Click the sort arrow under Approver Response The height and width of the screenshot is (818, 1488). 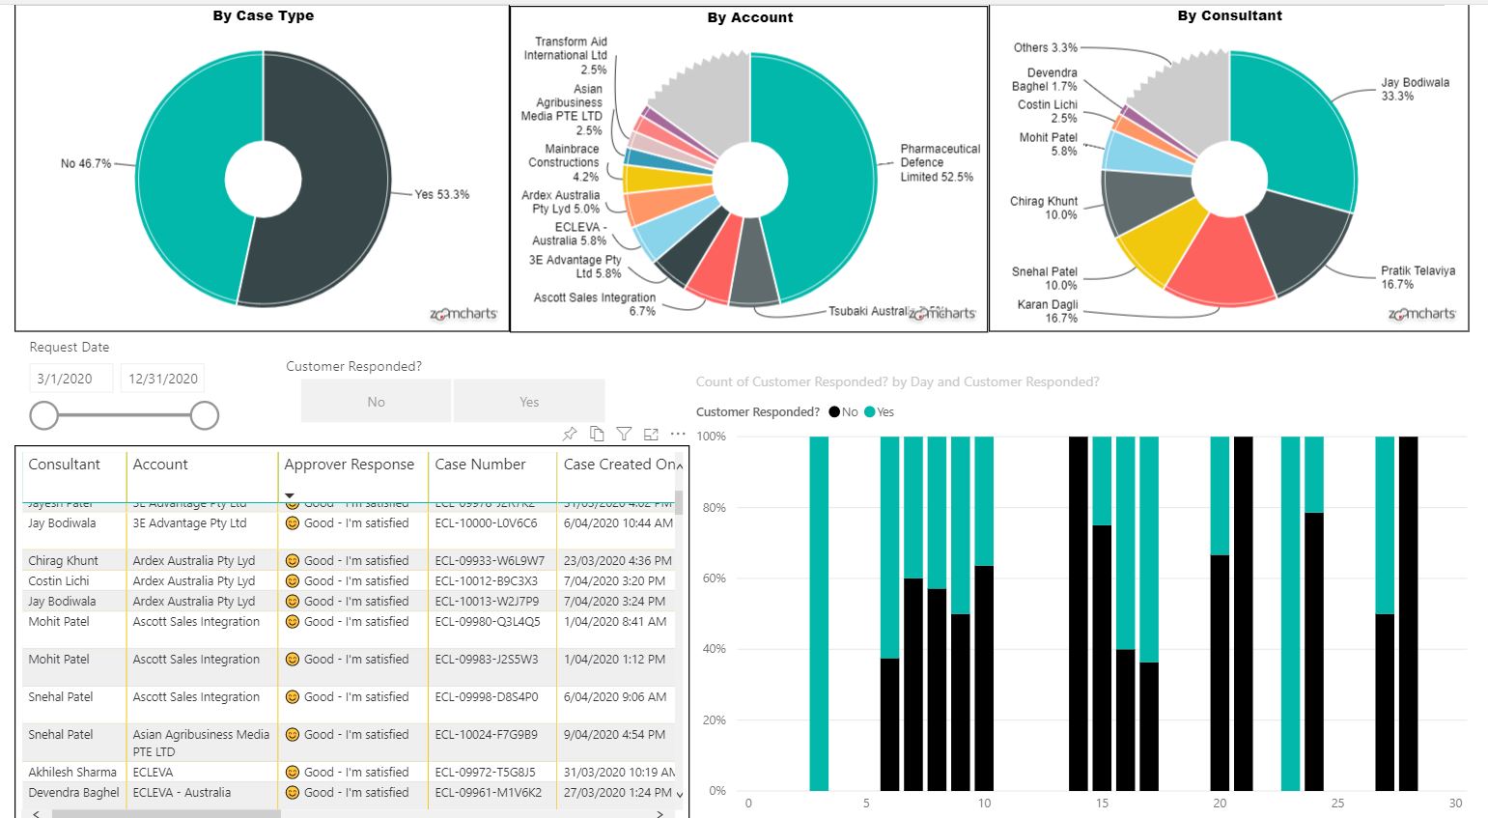click(x=290, y=495)
